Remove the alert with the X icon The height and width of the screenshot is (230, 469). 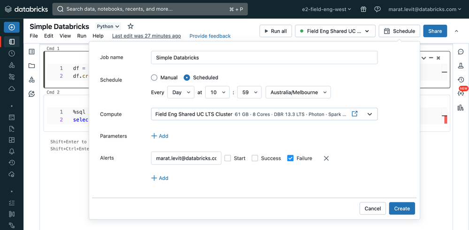coord(326,158)
